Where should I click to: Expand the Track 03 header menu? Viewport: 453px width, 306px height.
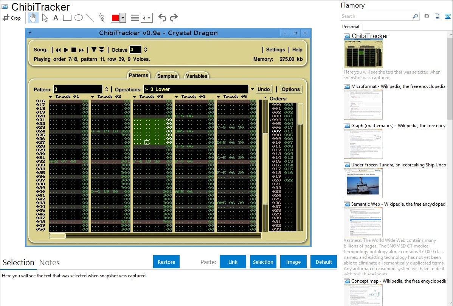pyautogui.click(x=134, y=97)
